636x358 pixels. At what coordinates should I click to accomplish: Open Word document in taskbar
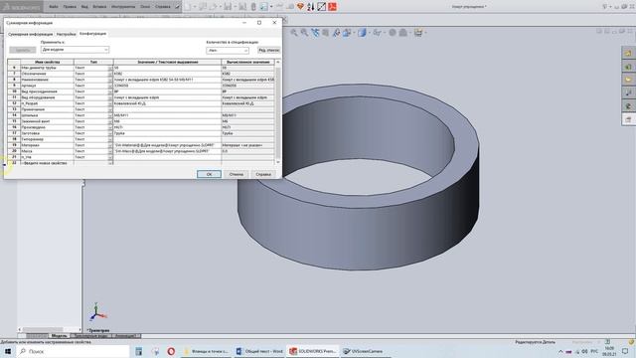[x=260, y=351]
